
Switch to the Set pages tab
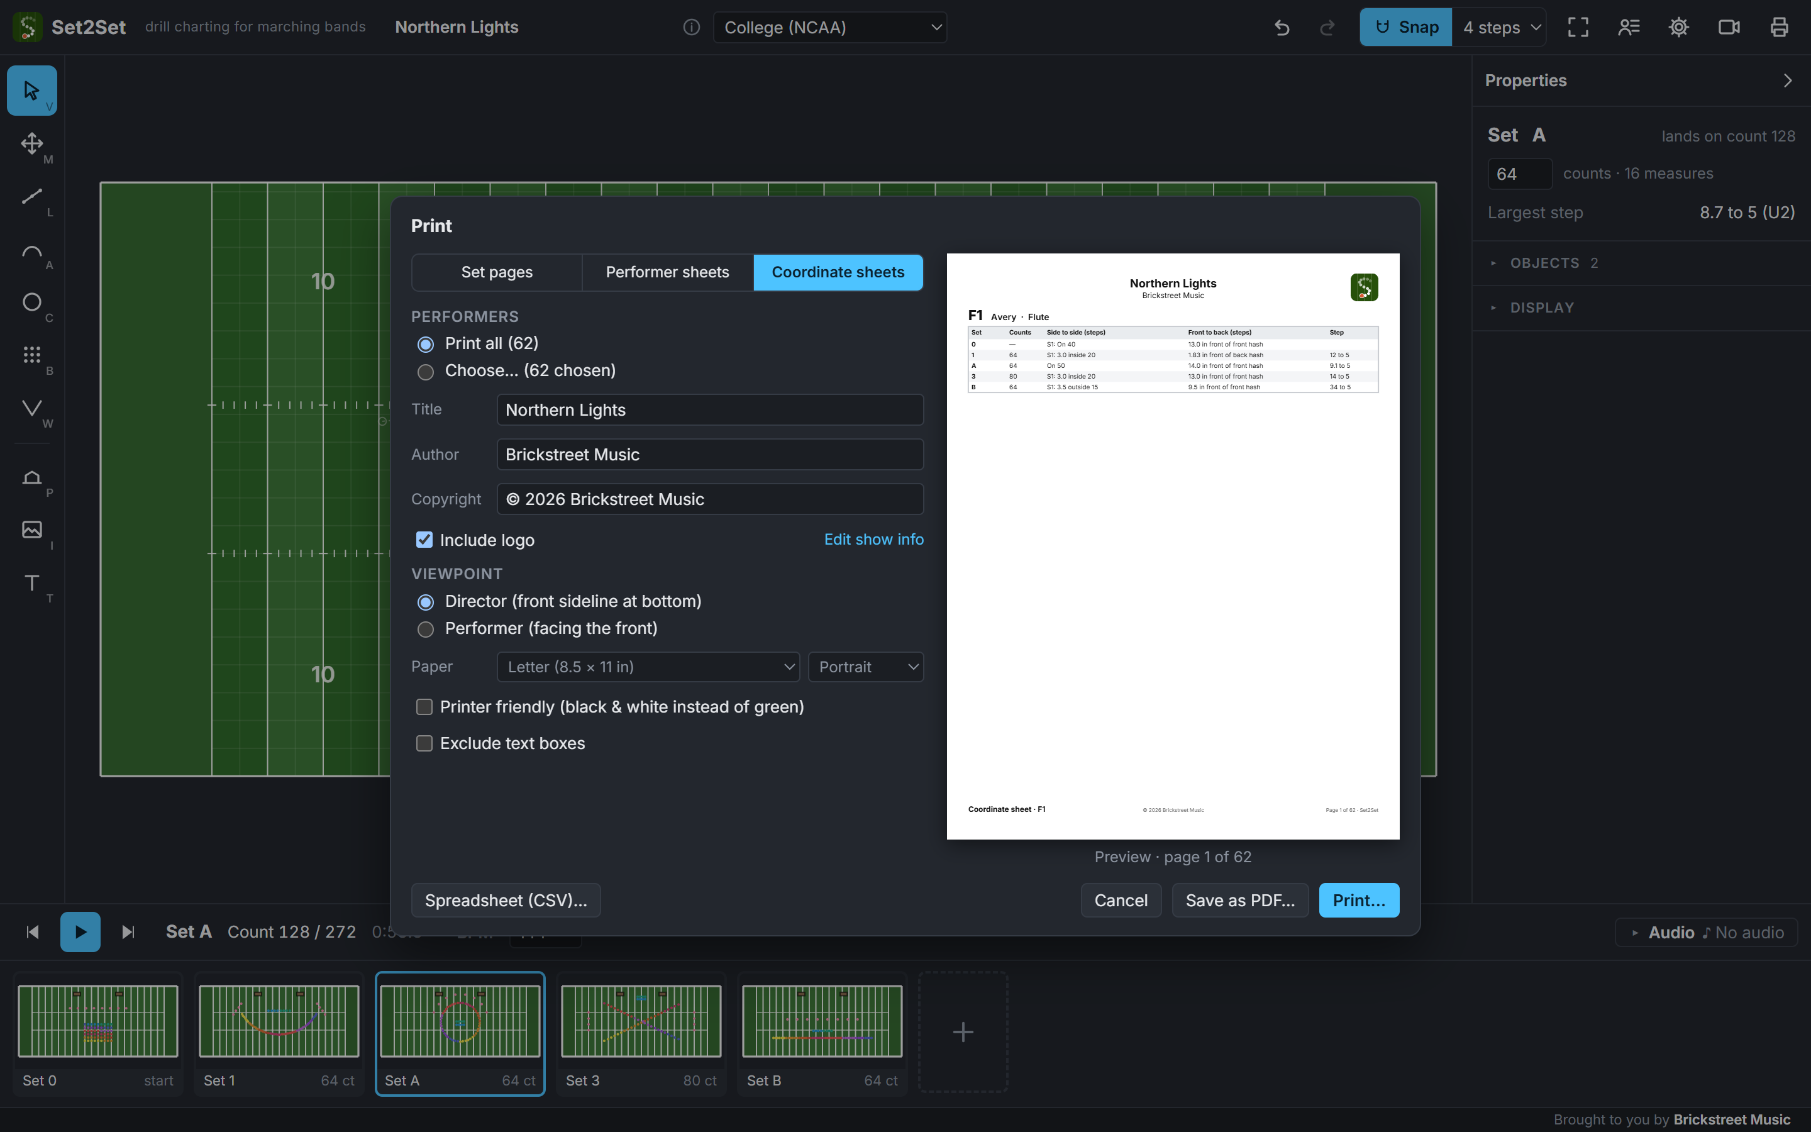[497, 272]
